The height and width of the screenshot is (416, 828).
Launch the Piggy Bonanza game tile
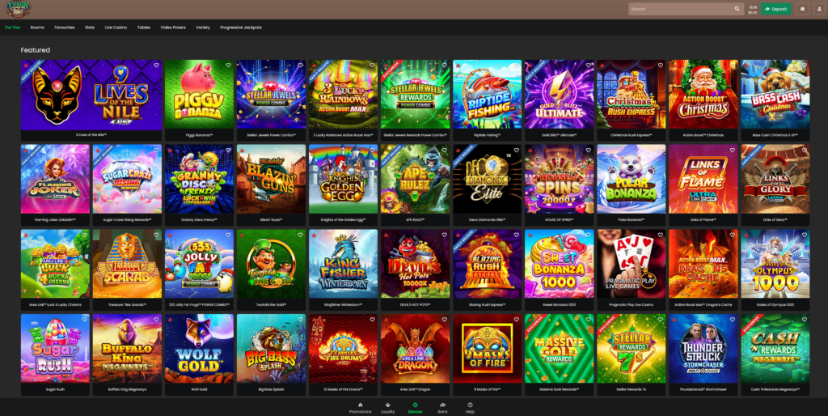pyautogui.click(x=199, y=100)
